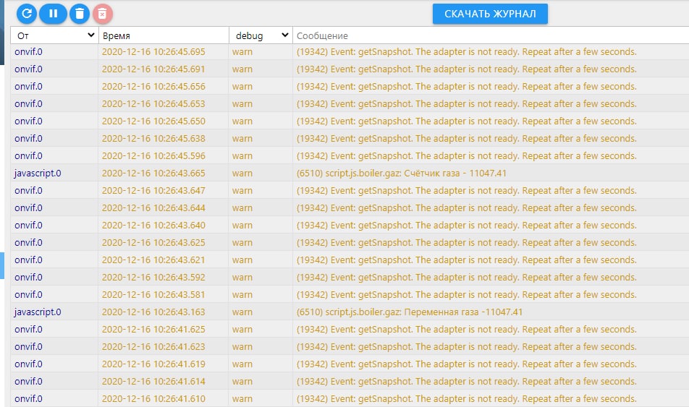Screen dimensions: 689x407
Task: Refresh the log with the reload icon
Action: pos(26,14)
